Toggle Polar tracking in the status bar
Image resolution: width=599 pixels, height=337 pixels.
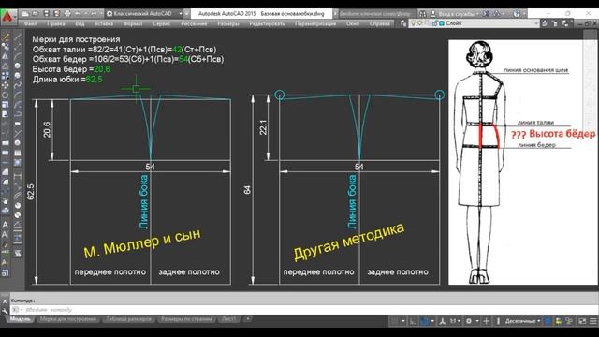(x=424, y=321)
